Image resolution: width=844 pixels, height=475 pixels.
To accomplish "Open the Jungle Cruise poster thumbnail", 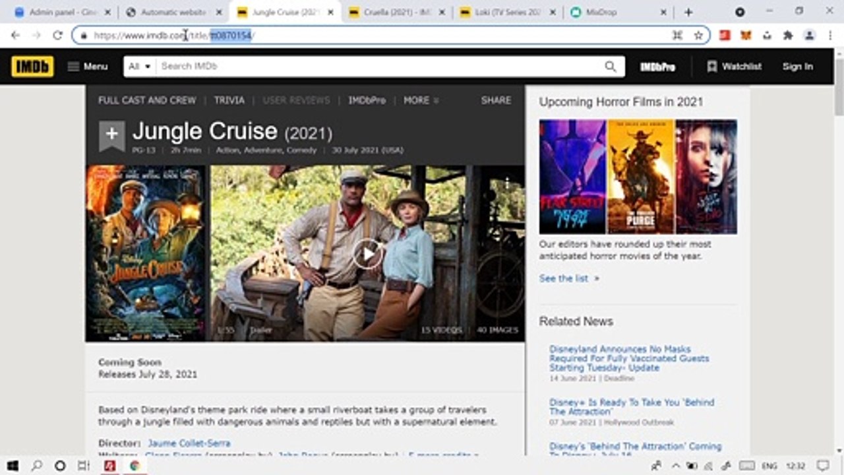I will [146, 253].
